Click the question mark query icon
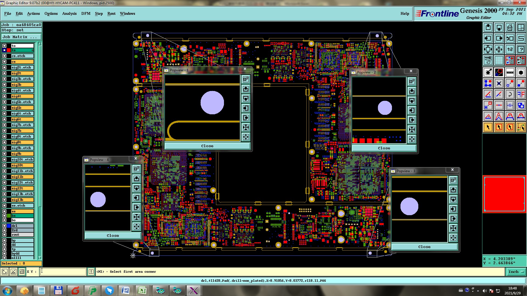The width and height of the screenshot is (527, 296). (x=521, y=49)
